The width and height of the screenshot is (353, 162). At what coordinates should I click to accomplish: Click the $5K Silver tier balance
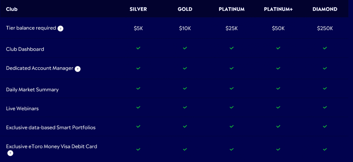coord(138,28)
